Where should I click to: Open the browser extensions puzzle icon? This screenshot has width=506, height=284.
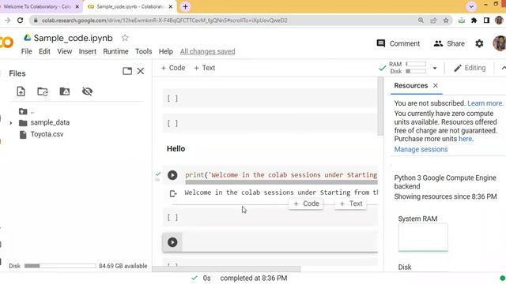(474, 21)
